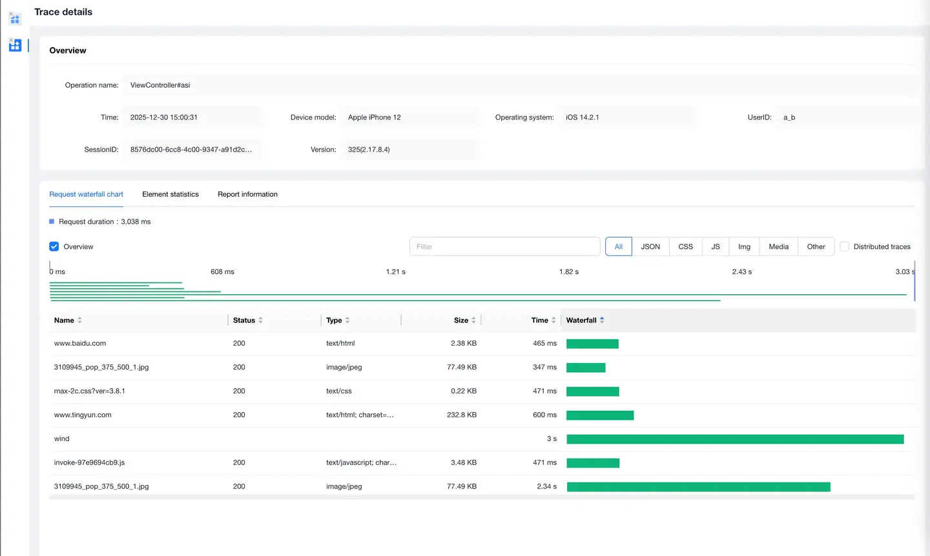Sort the table by the Status column

pos(260,321)
